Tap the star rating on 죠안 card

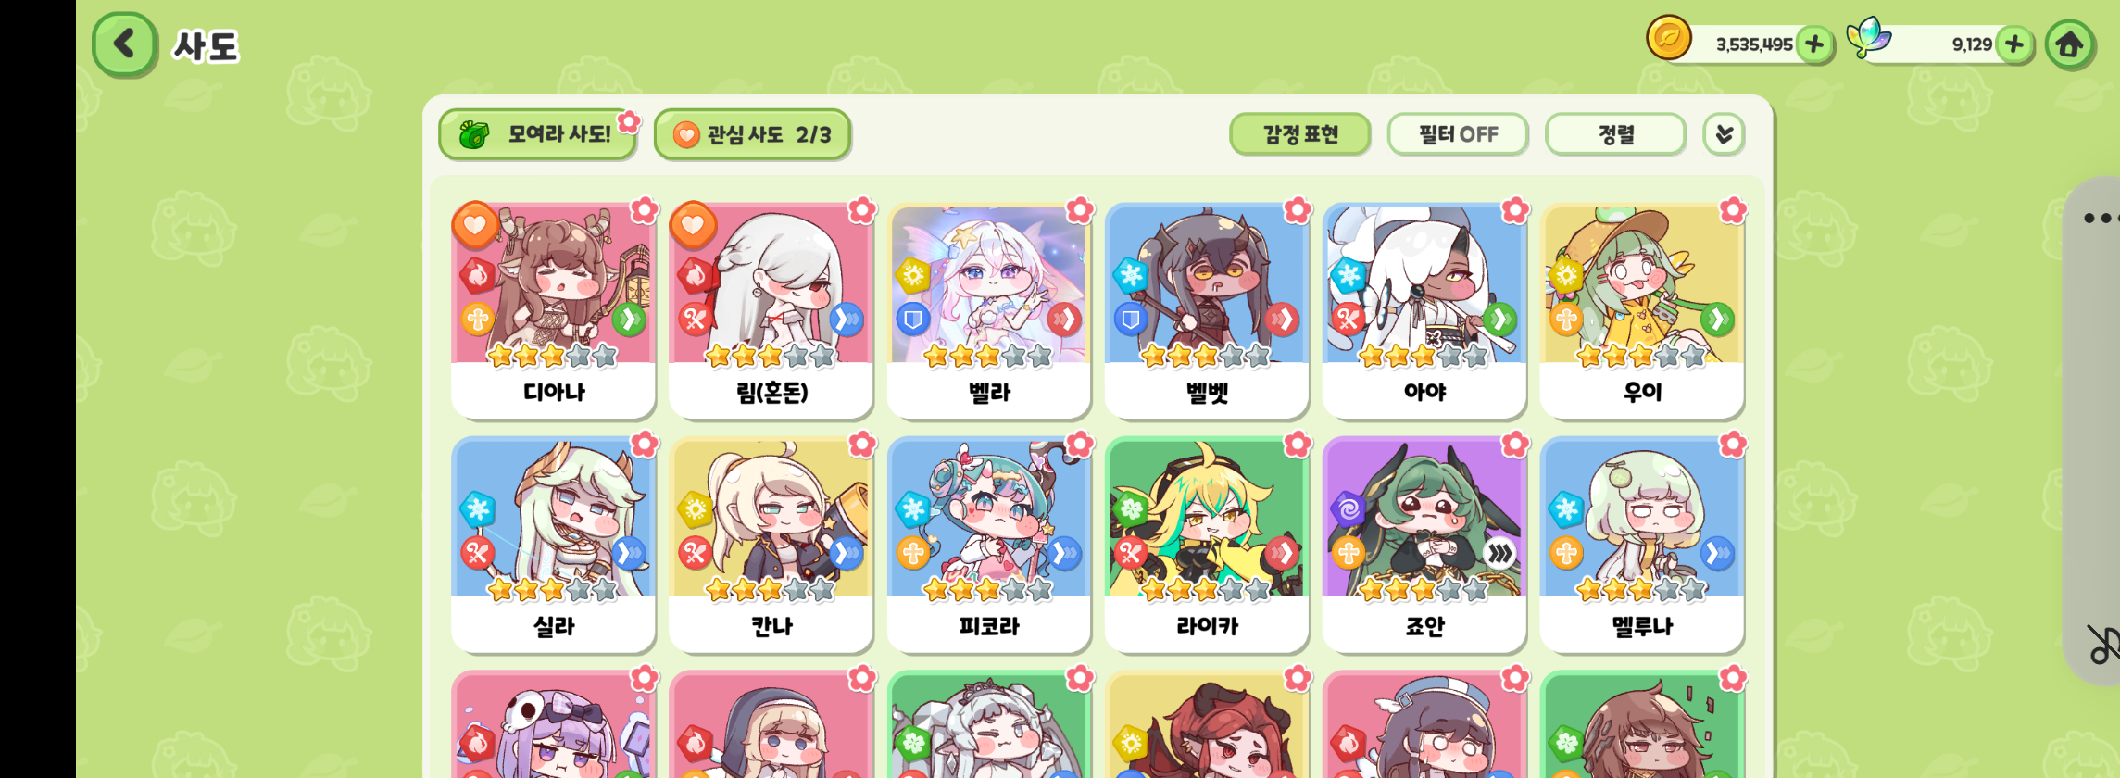[x=1424, y=589]
